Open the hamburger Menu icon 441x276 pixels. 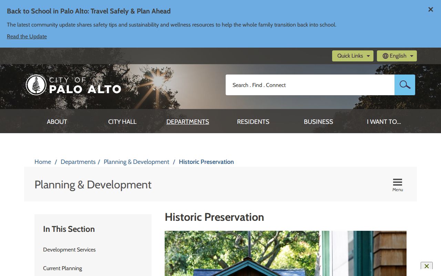[398, 185]
